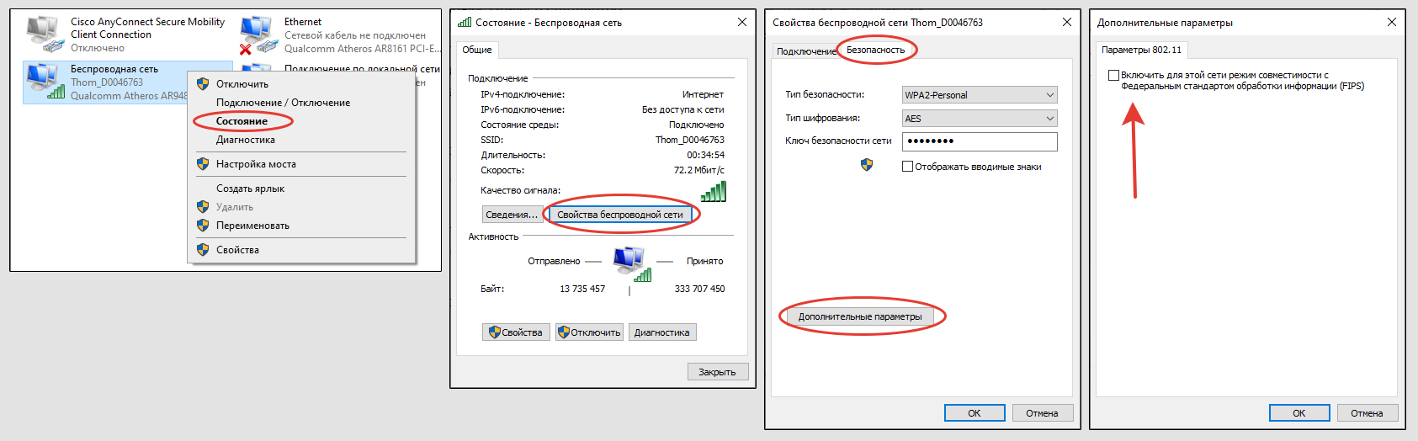
Task: Enable FIPS compatibility mode checkbox
Action: [x=1114, y=76]
